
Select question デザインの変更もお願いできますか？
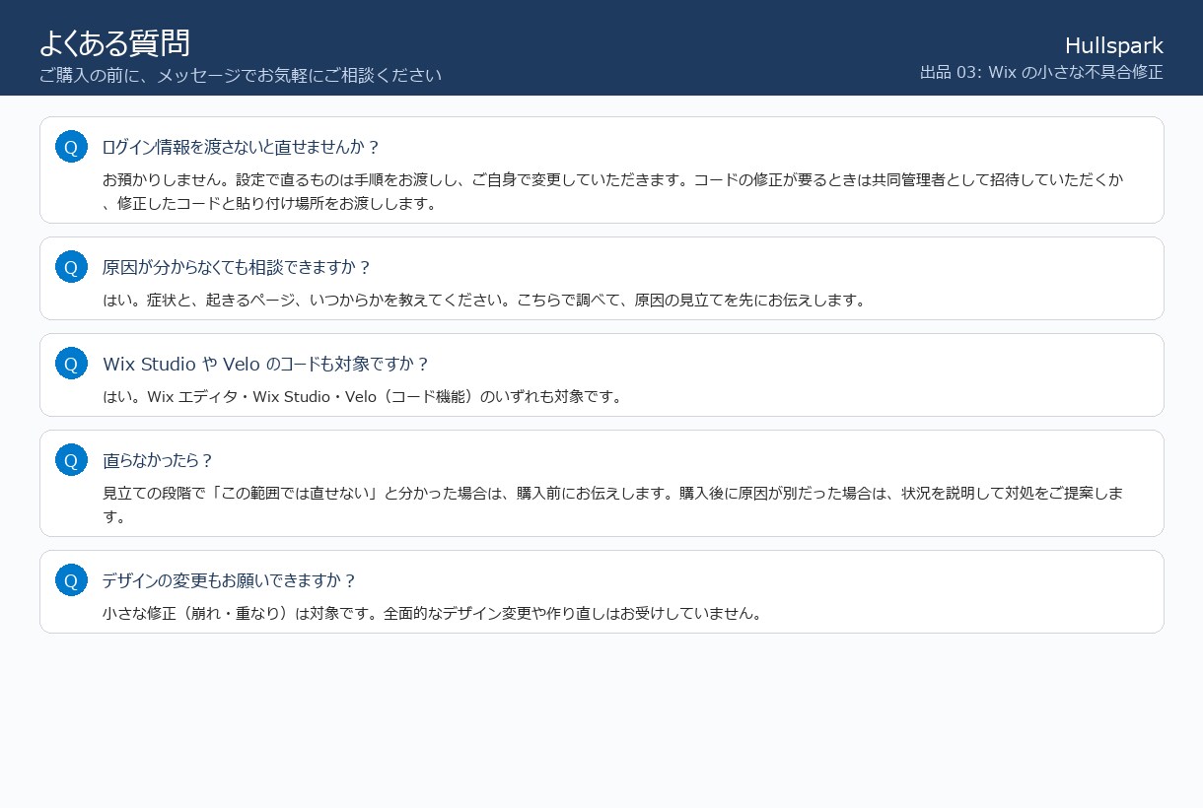pyautogui.click(x=230, y=580)
